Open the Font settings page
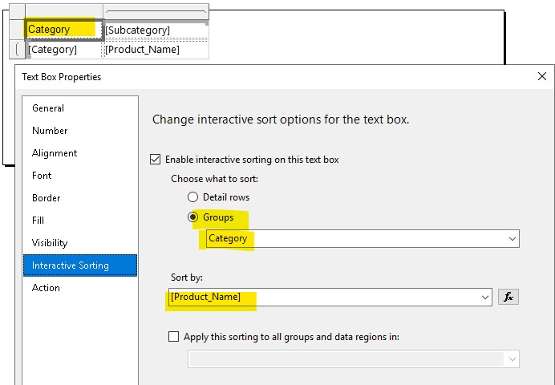Image resolution: width=555 pixels, height=385 pixels. (42, 176)
